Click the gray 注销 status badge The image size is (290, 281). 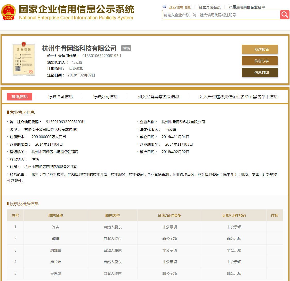126,48
